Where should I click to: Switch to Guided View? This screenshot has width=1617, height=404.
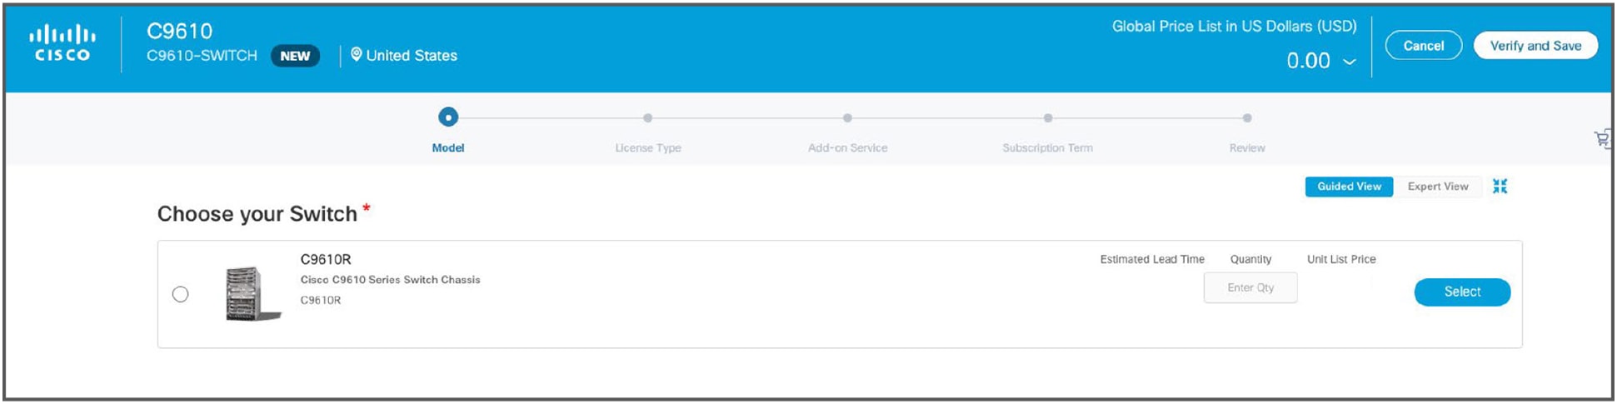click(1349, 187)
